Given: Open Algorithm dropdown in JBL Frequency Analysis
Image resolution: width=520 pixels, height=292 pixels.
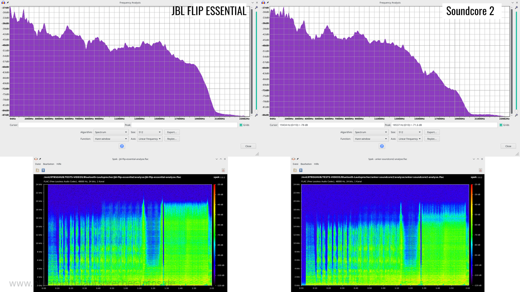Looking at the screenshot, I should tap(111, 132).
